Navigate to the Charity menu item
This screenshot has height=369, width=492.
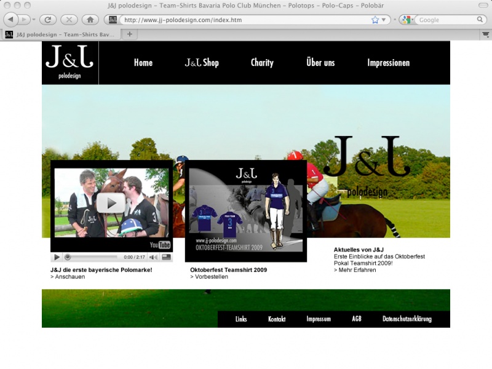(262, 63)
